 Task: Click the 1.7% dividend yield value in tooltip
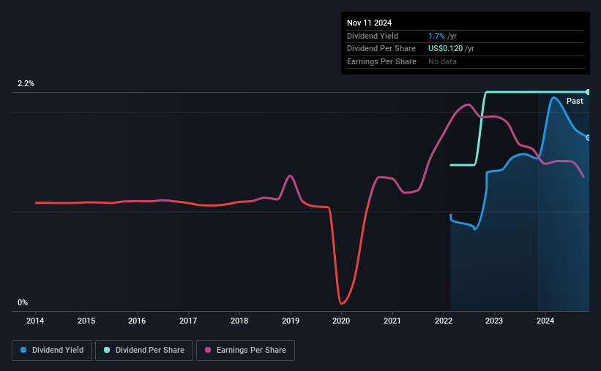[438, 36]
